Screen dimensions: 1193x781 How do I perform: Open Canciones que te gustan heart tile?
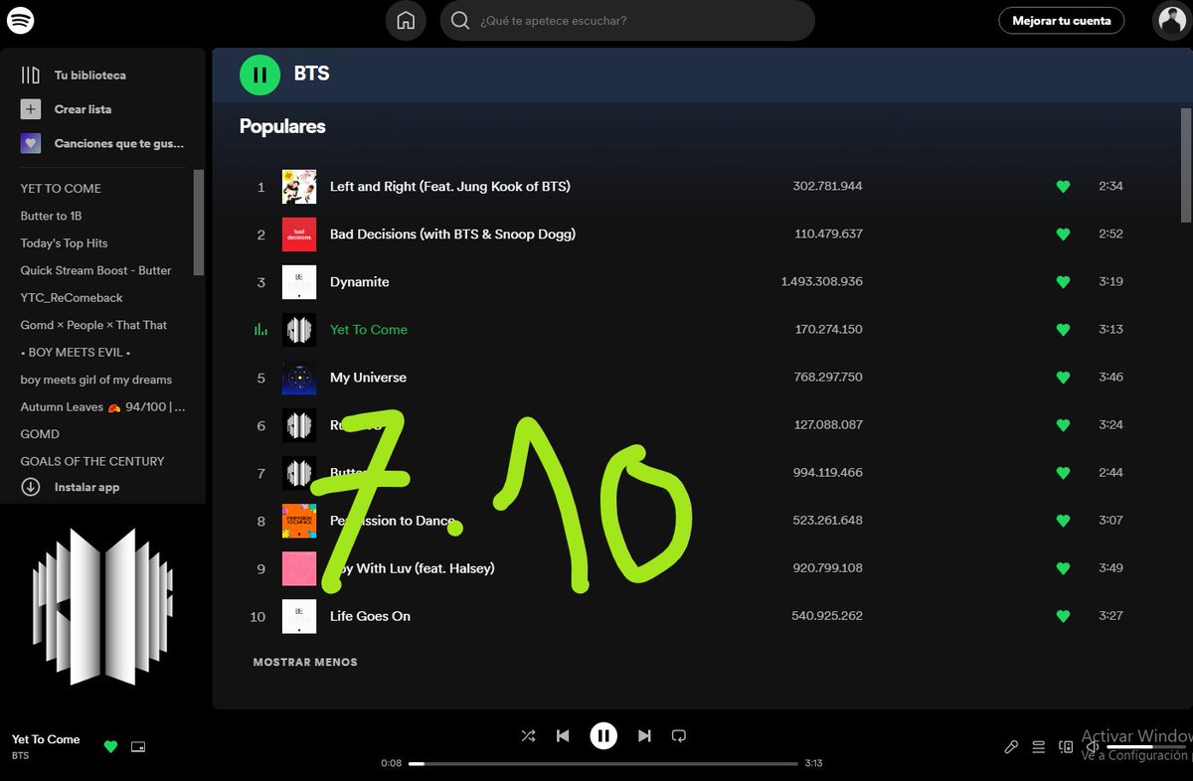coord(31,144)
